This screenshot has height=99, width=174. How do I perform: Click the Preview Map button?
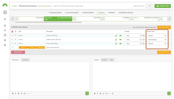coord(163,6)
